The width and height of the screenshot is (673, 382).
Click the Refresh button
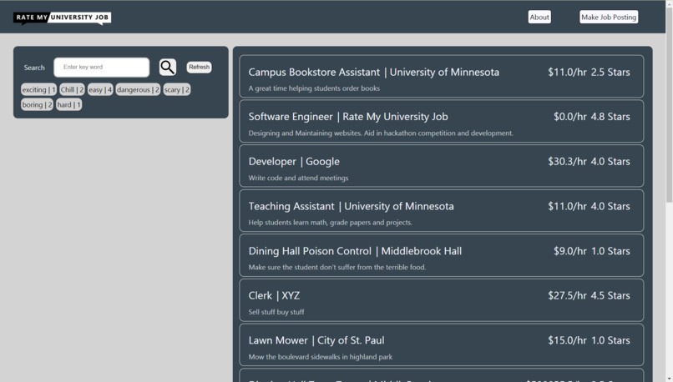point(200,67)
